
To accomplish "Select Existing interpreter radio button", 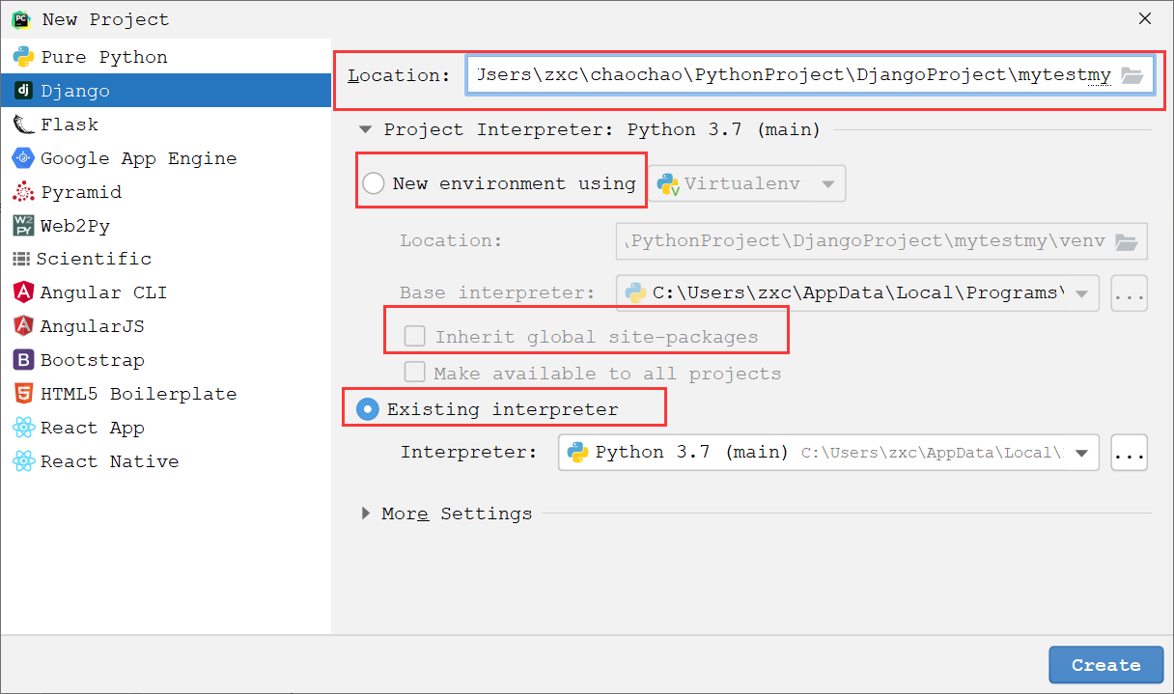I will (x=368, y=409).
